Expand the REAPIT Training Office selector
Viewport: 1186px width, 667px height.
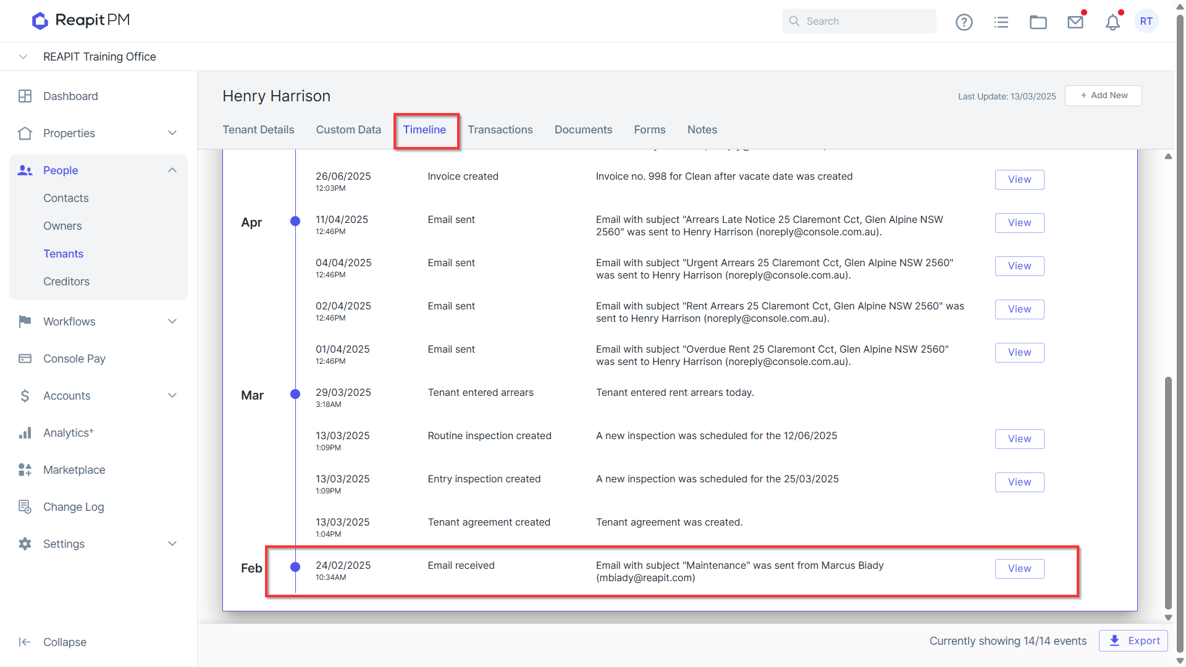23,57
